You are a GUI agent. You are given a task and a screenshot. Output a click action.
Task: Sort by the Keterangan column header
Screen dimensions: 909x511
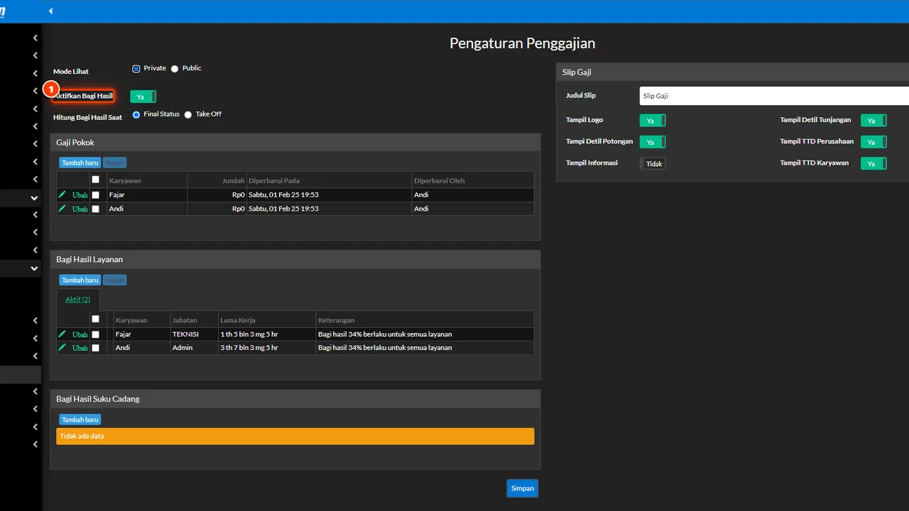[x=425, y=320]
